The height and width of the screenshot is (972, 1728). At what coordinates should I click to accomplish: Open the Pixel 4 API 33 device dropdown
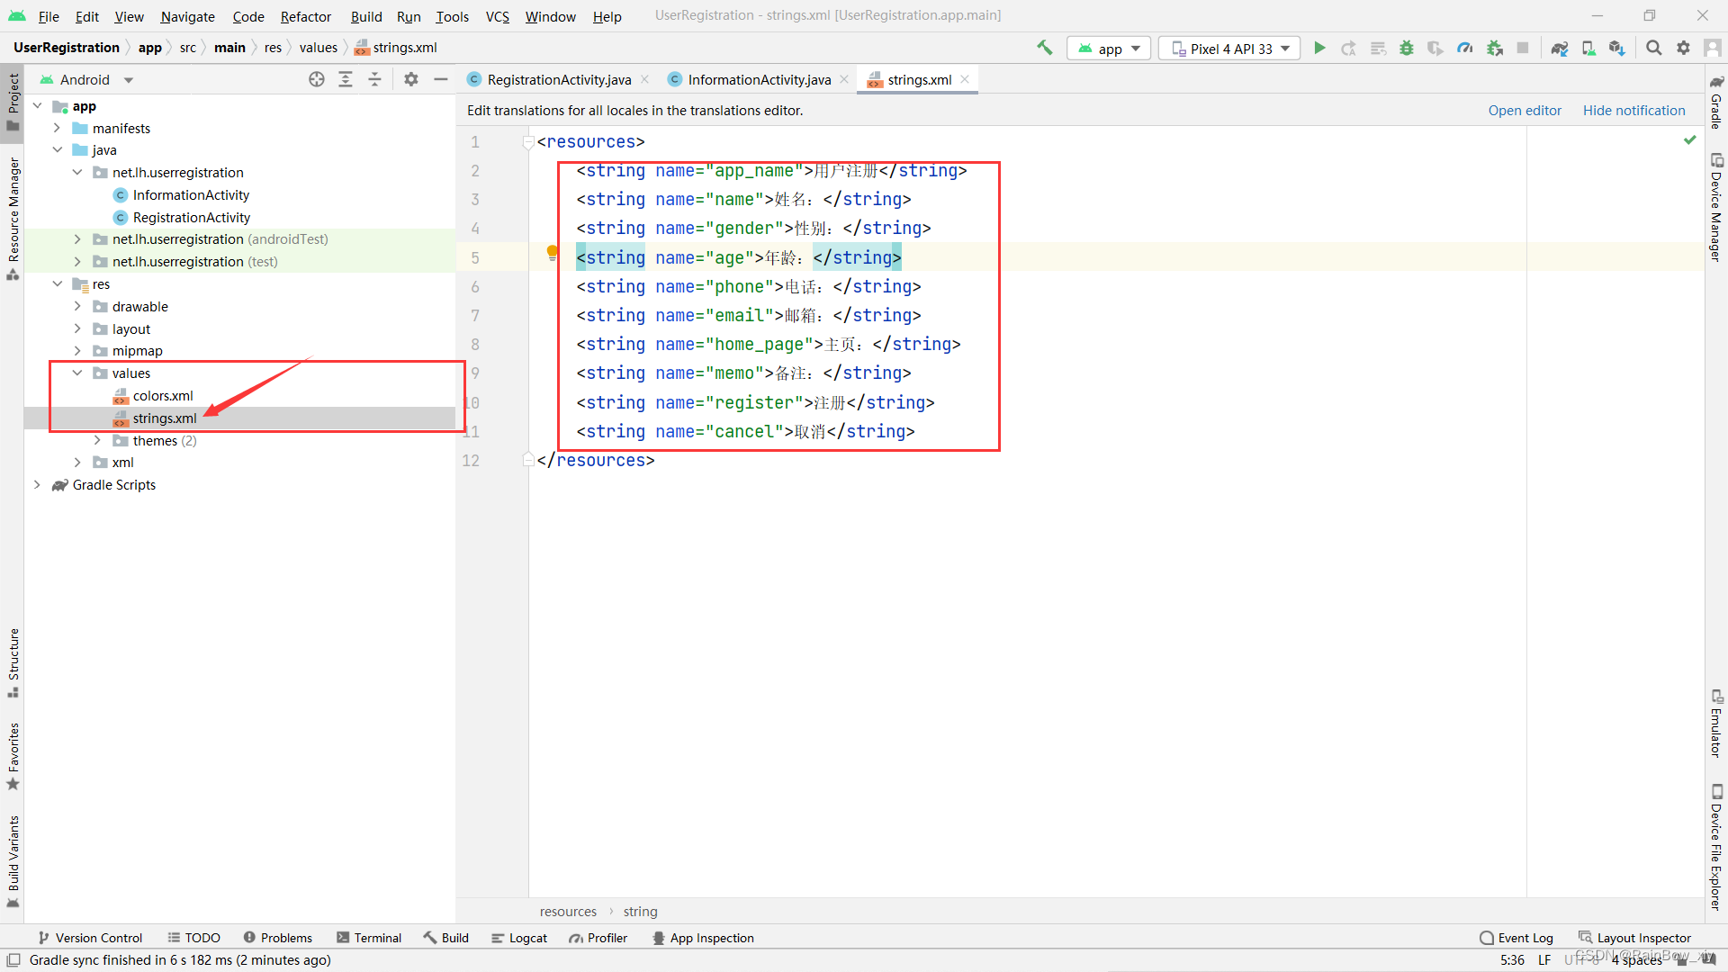pyautogui.click(x=1229, y=49)
